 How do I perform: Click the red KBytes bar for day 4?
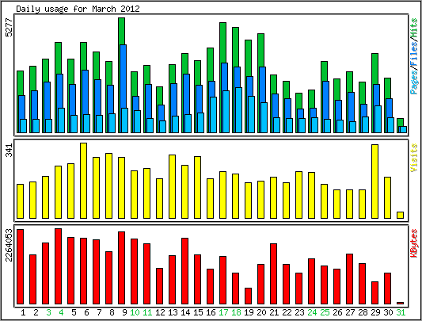(58, 266)
